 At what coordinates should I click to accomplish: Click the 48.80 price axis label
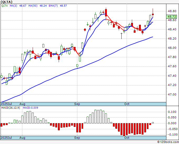(172, 11)
